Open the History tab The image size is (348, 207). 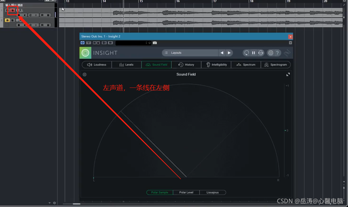186,65
